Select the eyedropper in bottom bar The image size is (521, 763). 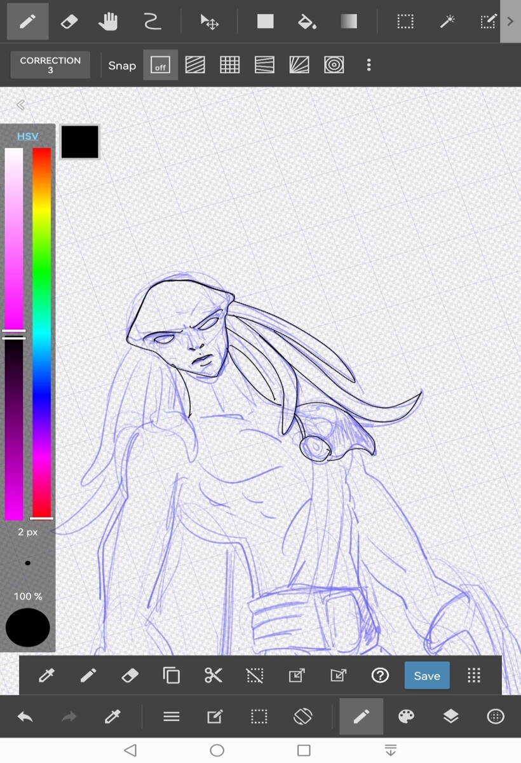(112, 717)
